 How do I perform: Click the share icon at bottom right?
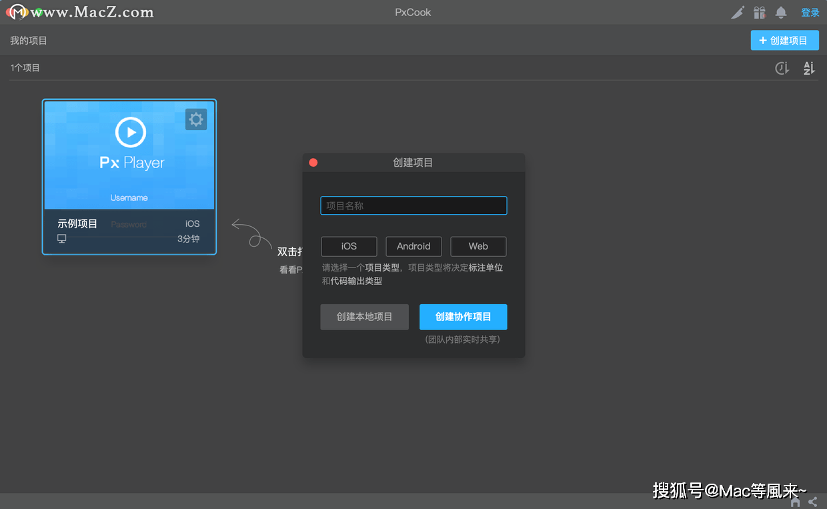[x=812, y=501]
